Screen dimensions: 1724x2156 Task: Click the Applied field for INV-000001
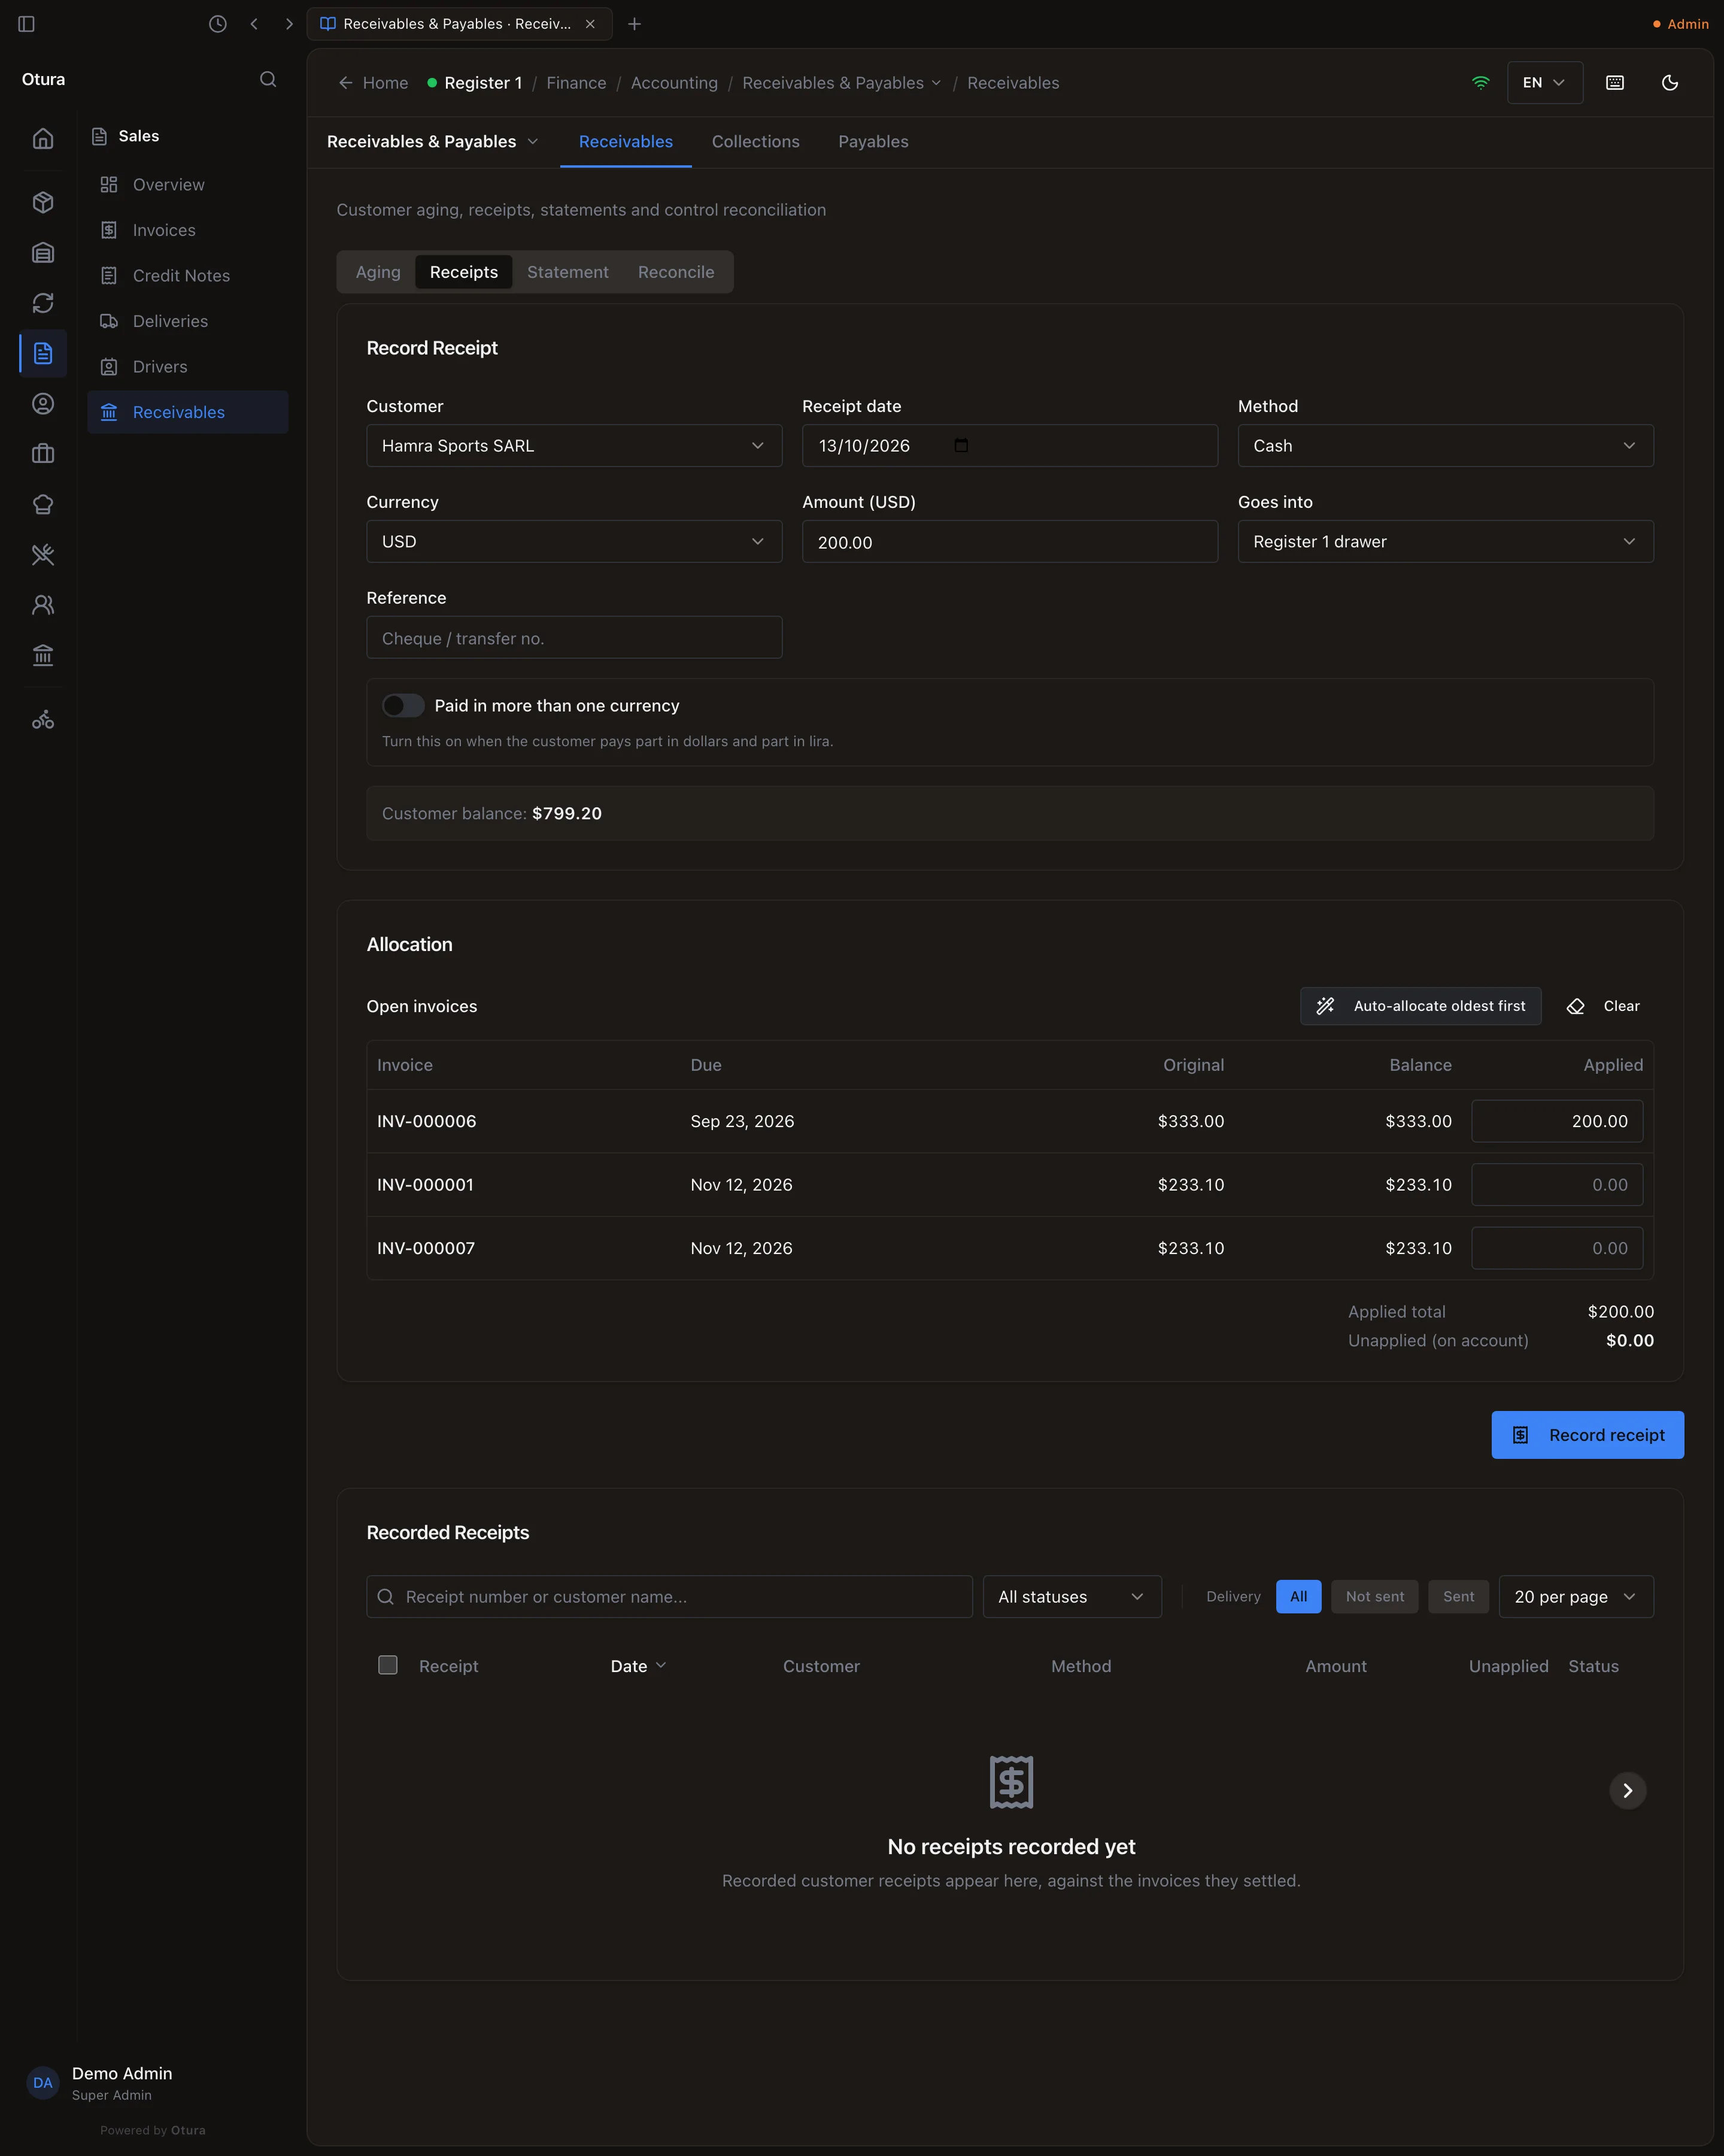[x=1557, y=1185]
